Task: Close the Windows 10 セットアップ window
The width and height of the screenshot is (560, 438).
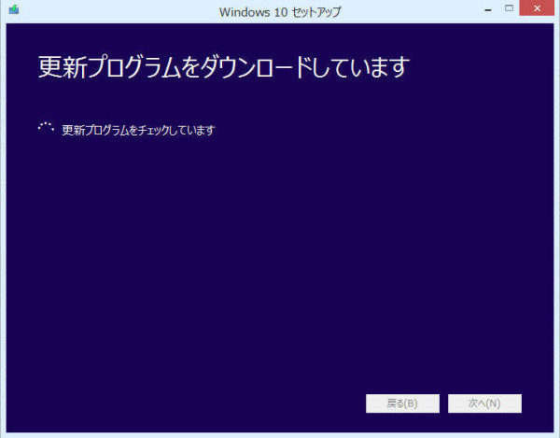Action: [537, 8]
